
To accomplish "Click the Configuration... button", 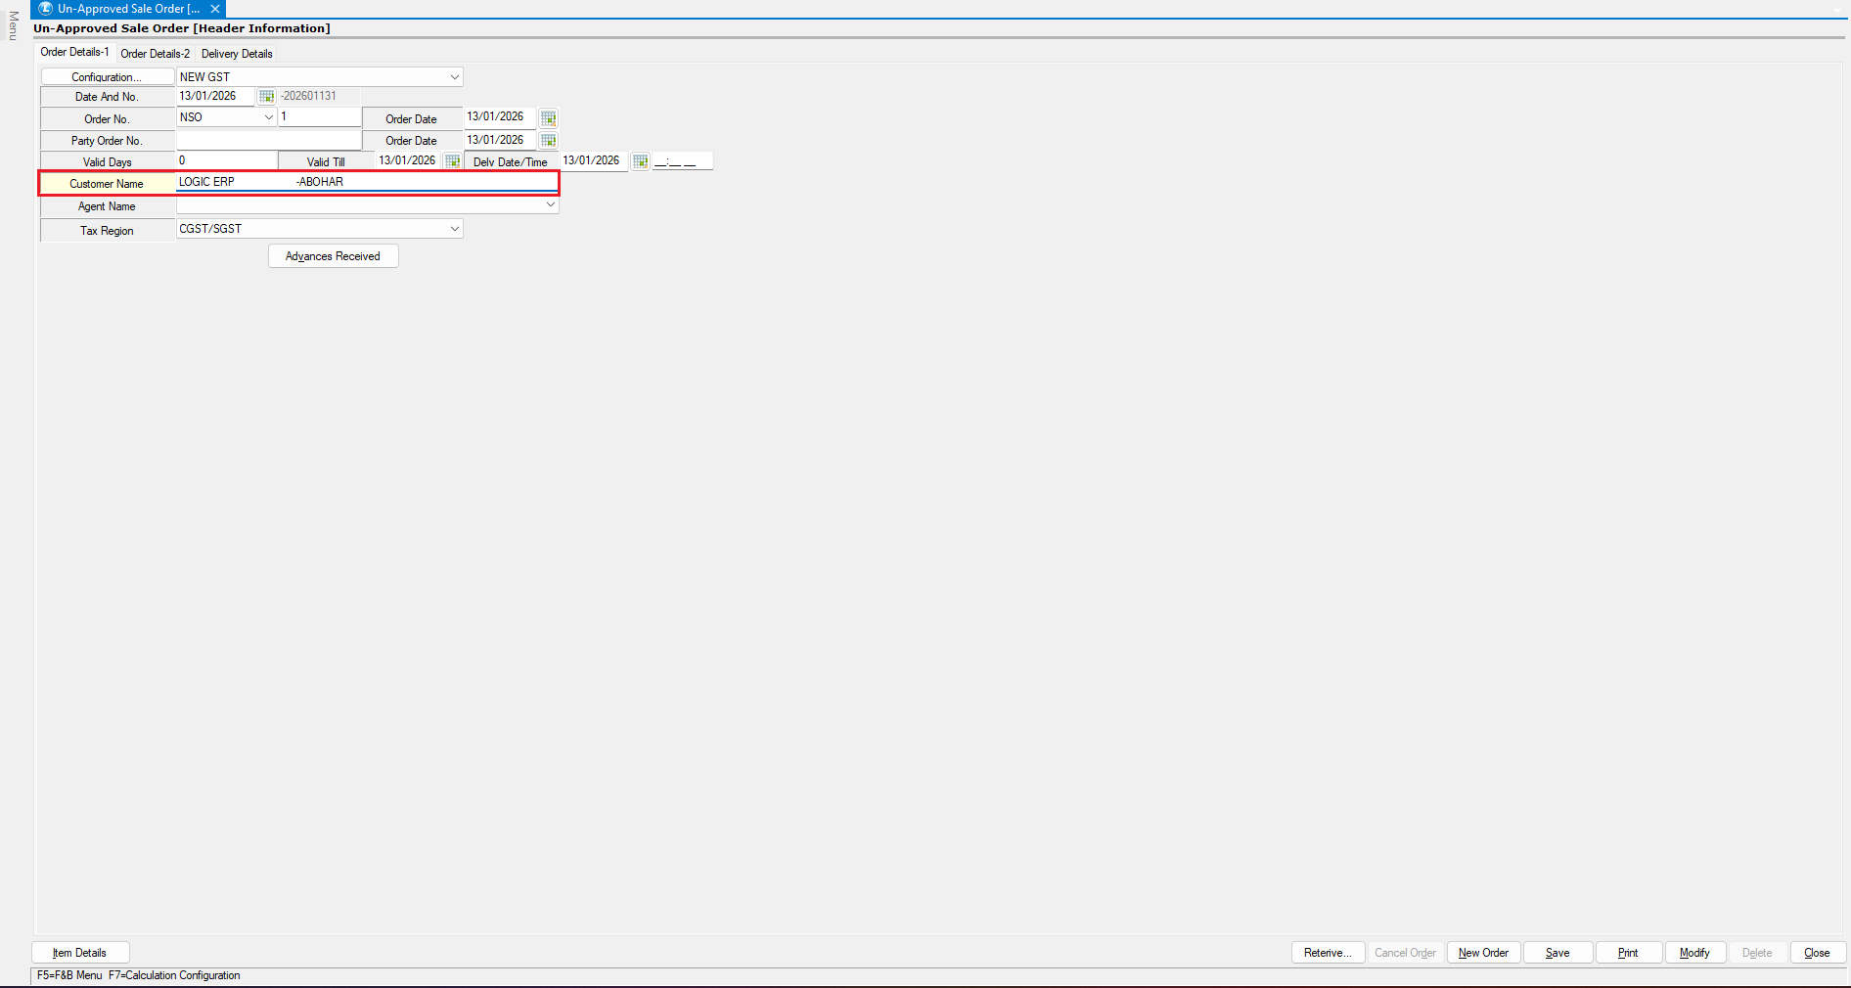I will click(x=107, y=77).
